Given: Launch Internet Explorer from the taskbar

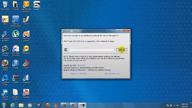Looking at the screenshot, I should (x=12, y=105).
